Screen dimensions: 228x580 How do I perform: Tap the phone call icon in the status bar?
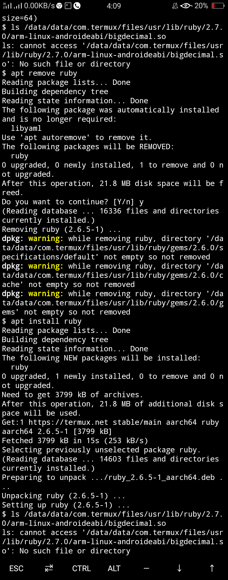click(77, 6)
